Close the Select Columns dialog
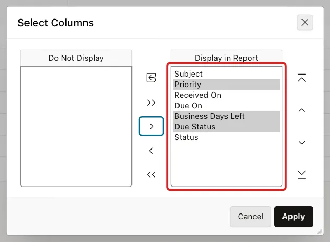Image resolution: width=330 pixels, height=242 pixels. coord(305,22)
